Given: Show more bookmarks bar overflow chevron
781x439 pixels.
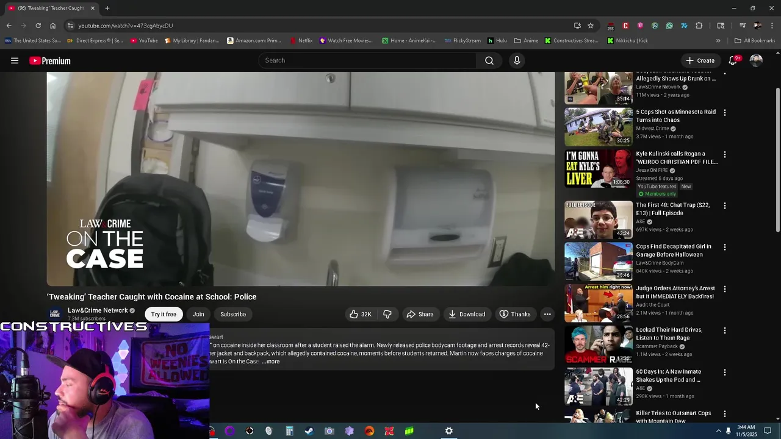Looking at the screenshot, I should pyautogui.click(x=718, y=41).
